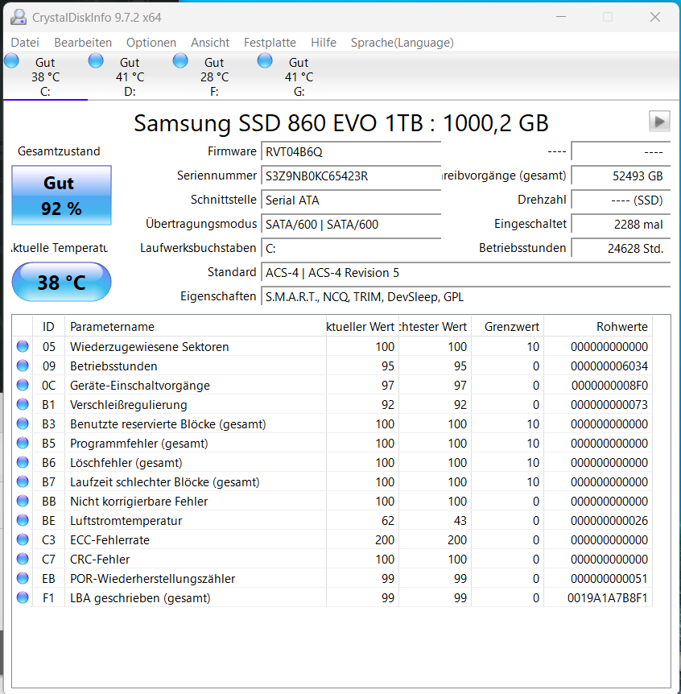Open the Datei menu
The height and width of the screenshot is (694, 681).
(25, 43)
